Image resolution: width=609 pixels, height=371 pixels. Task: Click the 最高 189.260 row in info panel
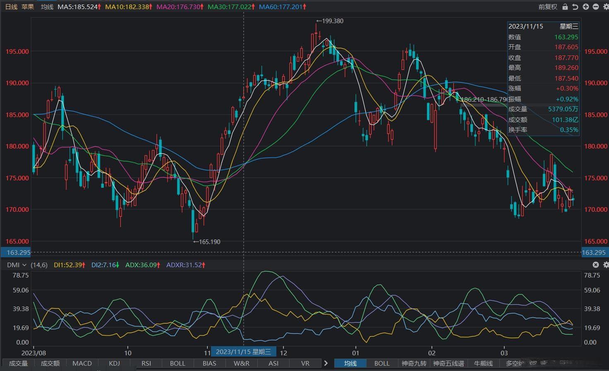click(x=543, y=68)
